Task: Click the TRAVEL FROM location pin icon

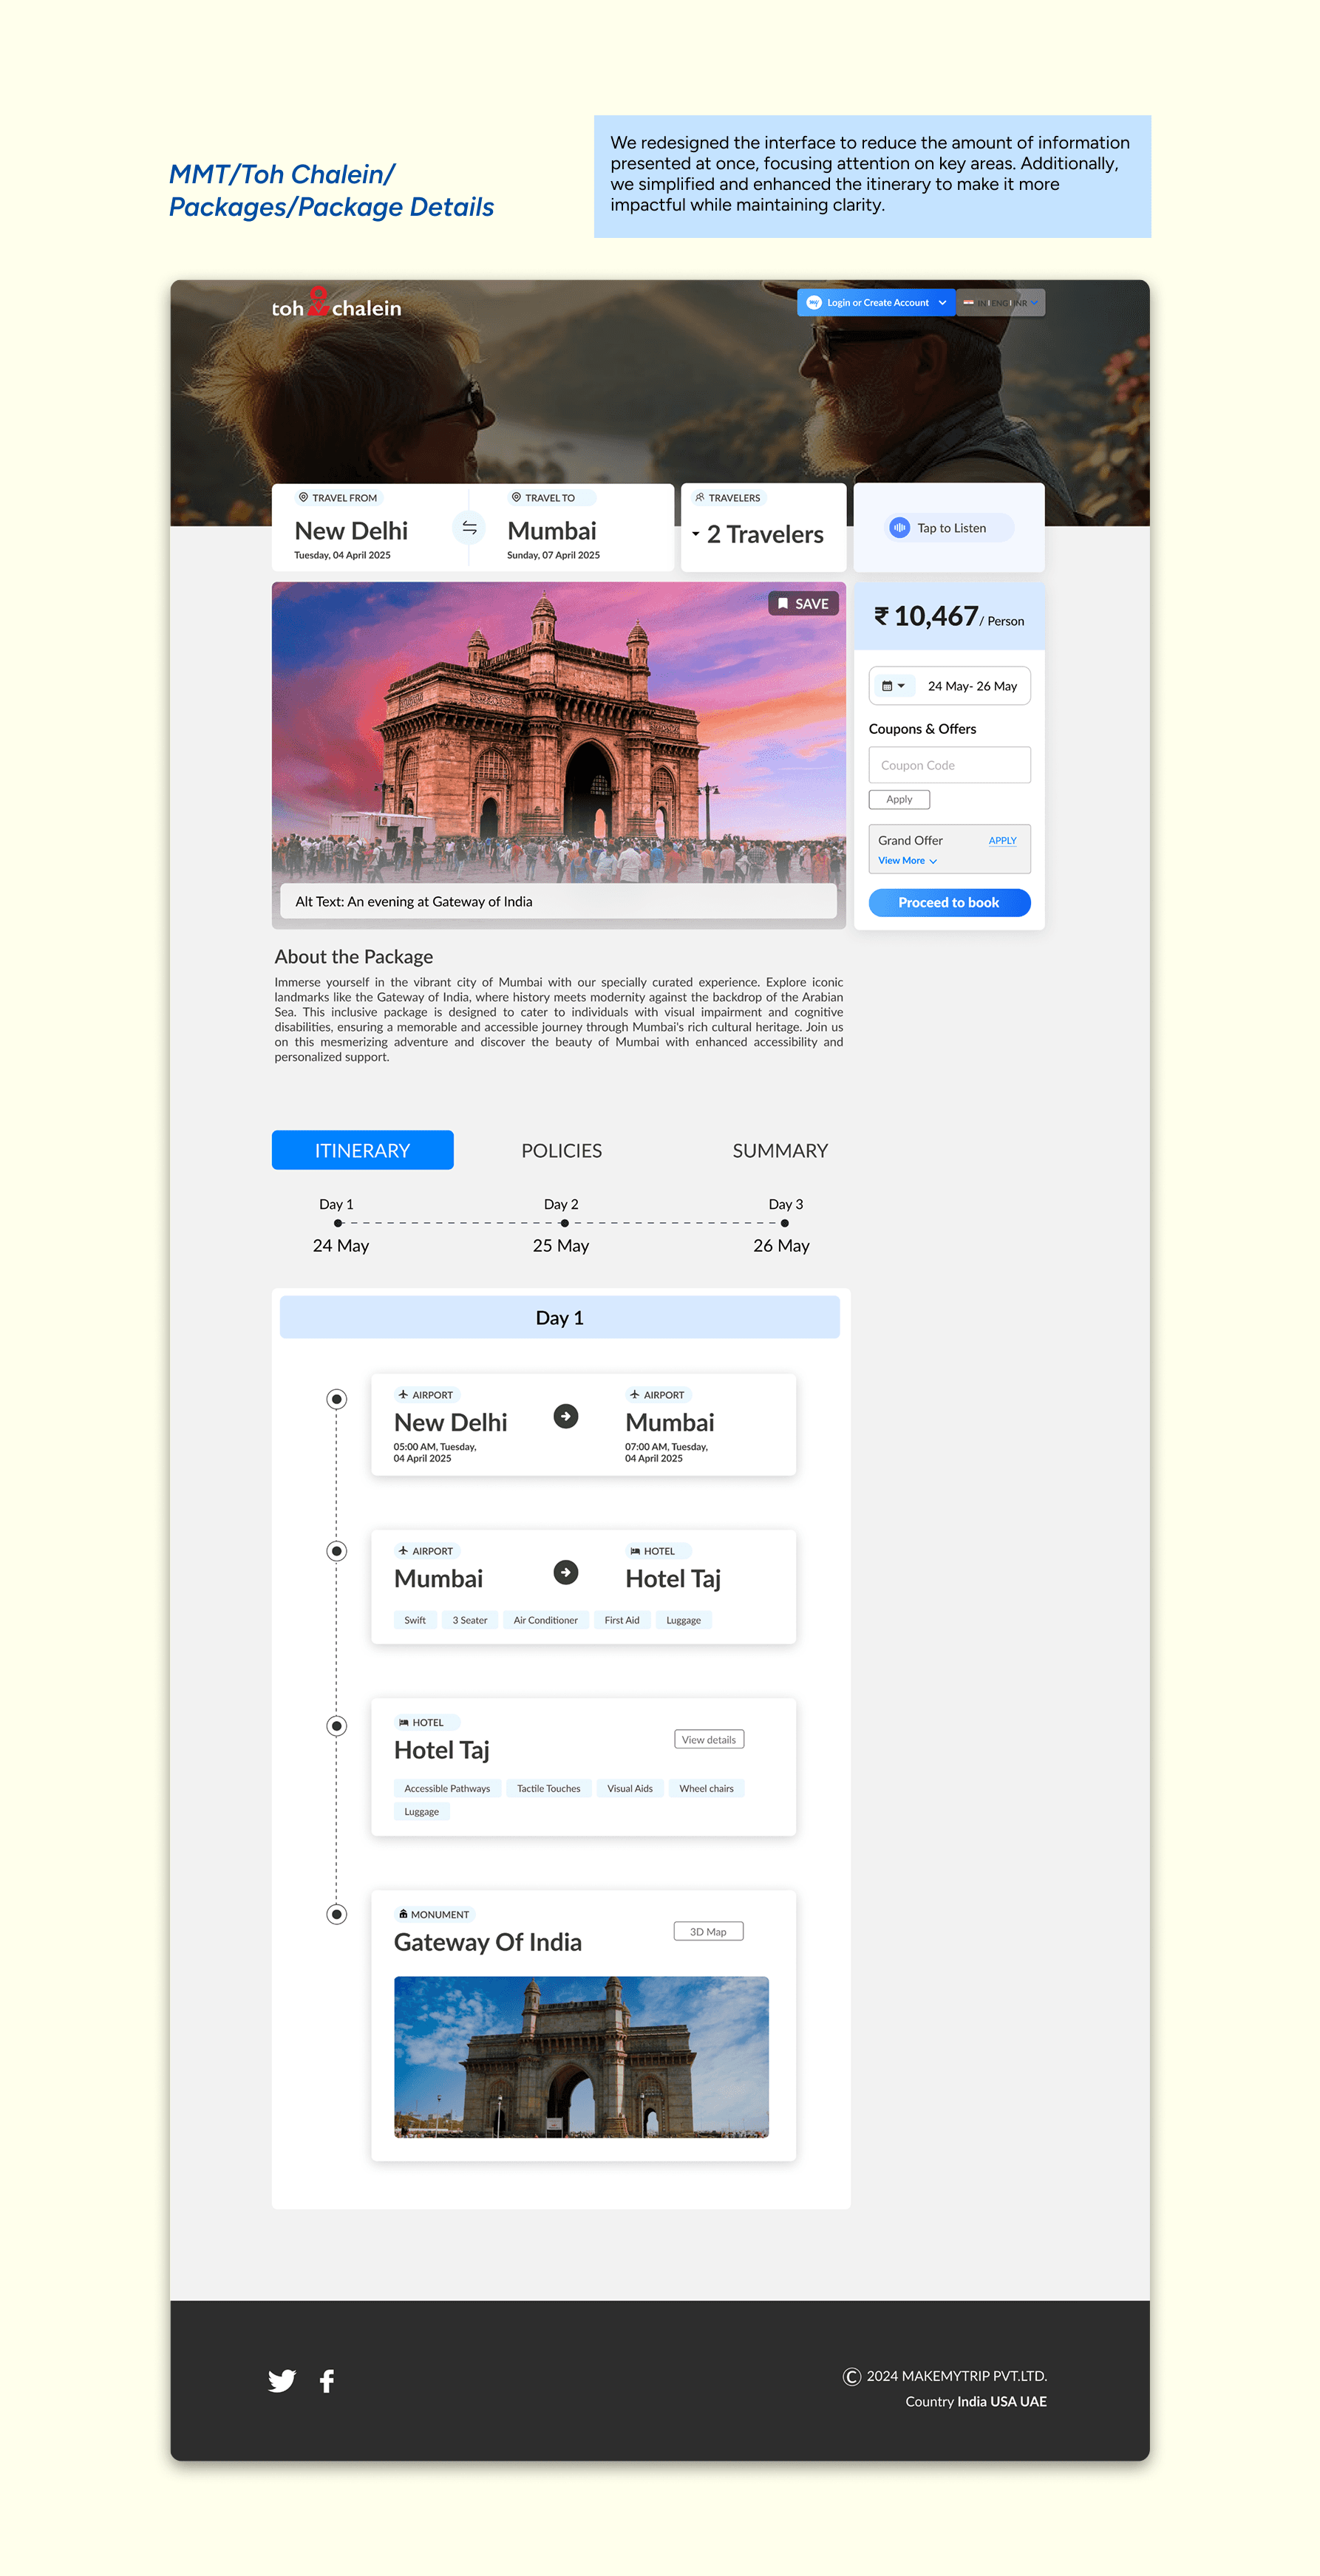Action: pos(303,497)
